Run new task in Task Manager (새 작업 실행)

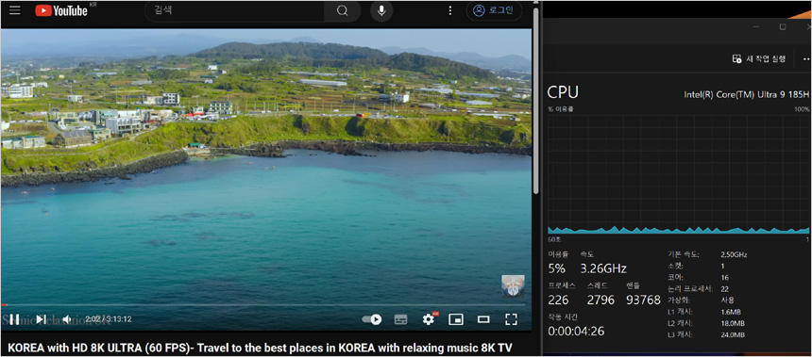coord(759,58)
